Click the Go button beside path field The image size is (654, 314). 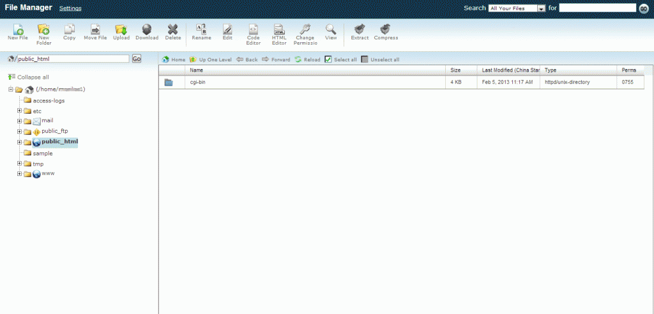coord(136,59)
